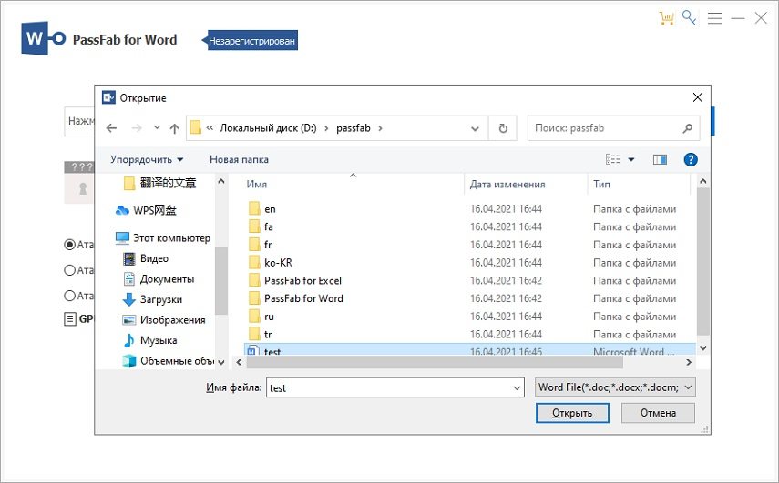
Task: Select the third attack radio button
Action: click(70, 296)
